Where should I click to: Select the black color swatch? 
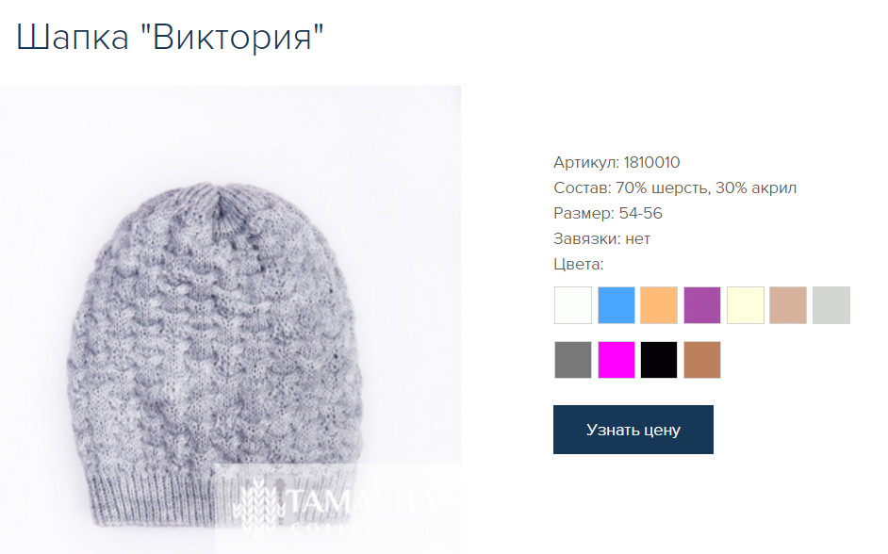(x=659, y=359)
